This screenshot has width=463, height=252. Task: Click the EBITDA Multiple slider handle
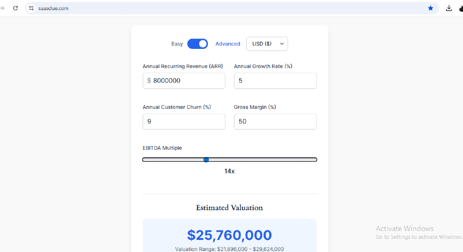tap(206, 160)
